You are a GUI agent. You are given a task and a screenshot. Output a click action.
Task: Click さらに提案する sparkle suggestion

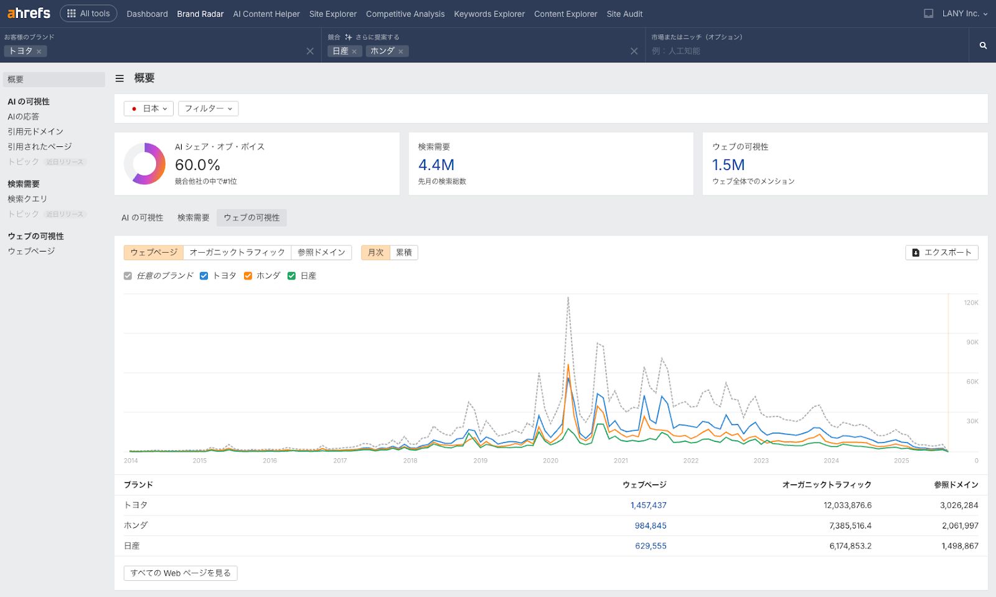(x=372, y=37)
